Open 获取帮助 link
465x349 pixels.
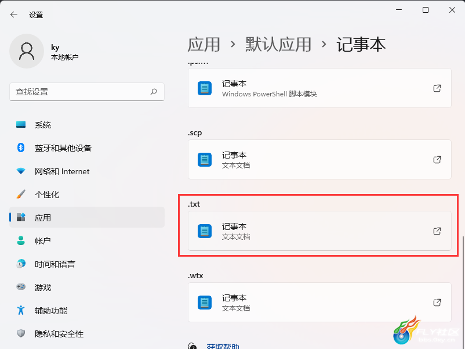tap(223, 346)
